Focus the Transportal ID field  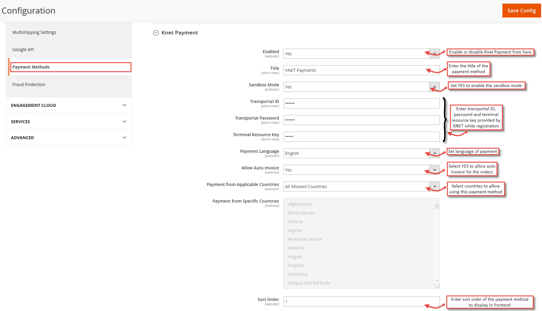[362, 104]
